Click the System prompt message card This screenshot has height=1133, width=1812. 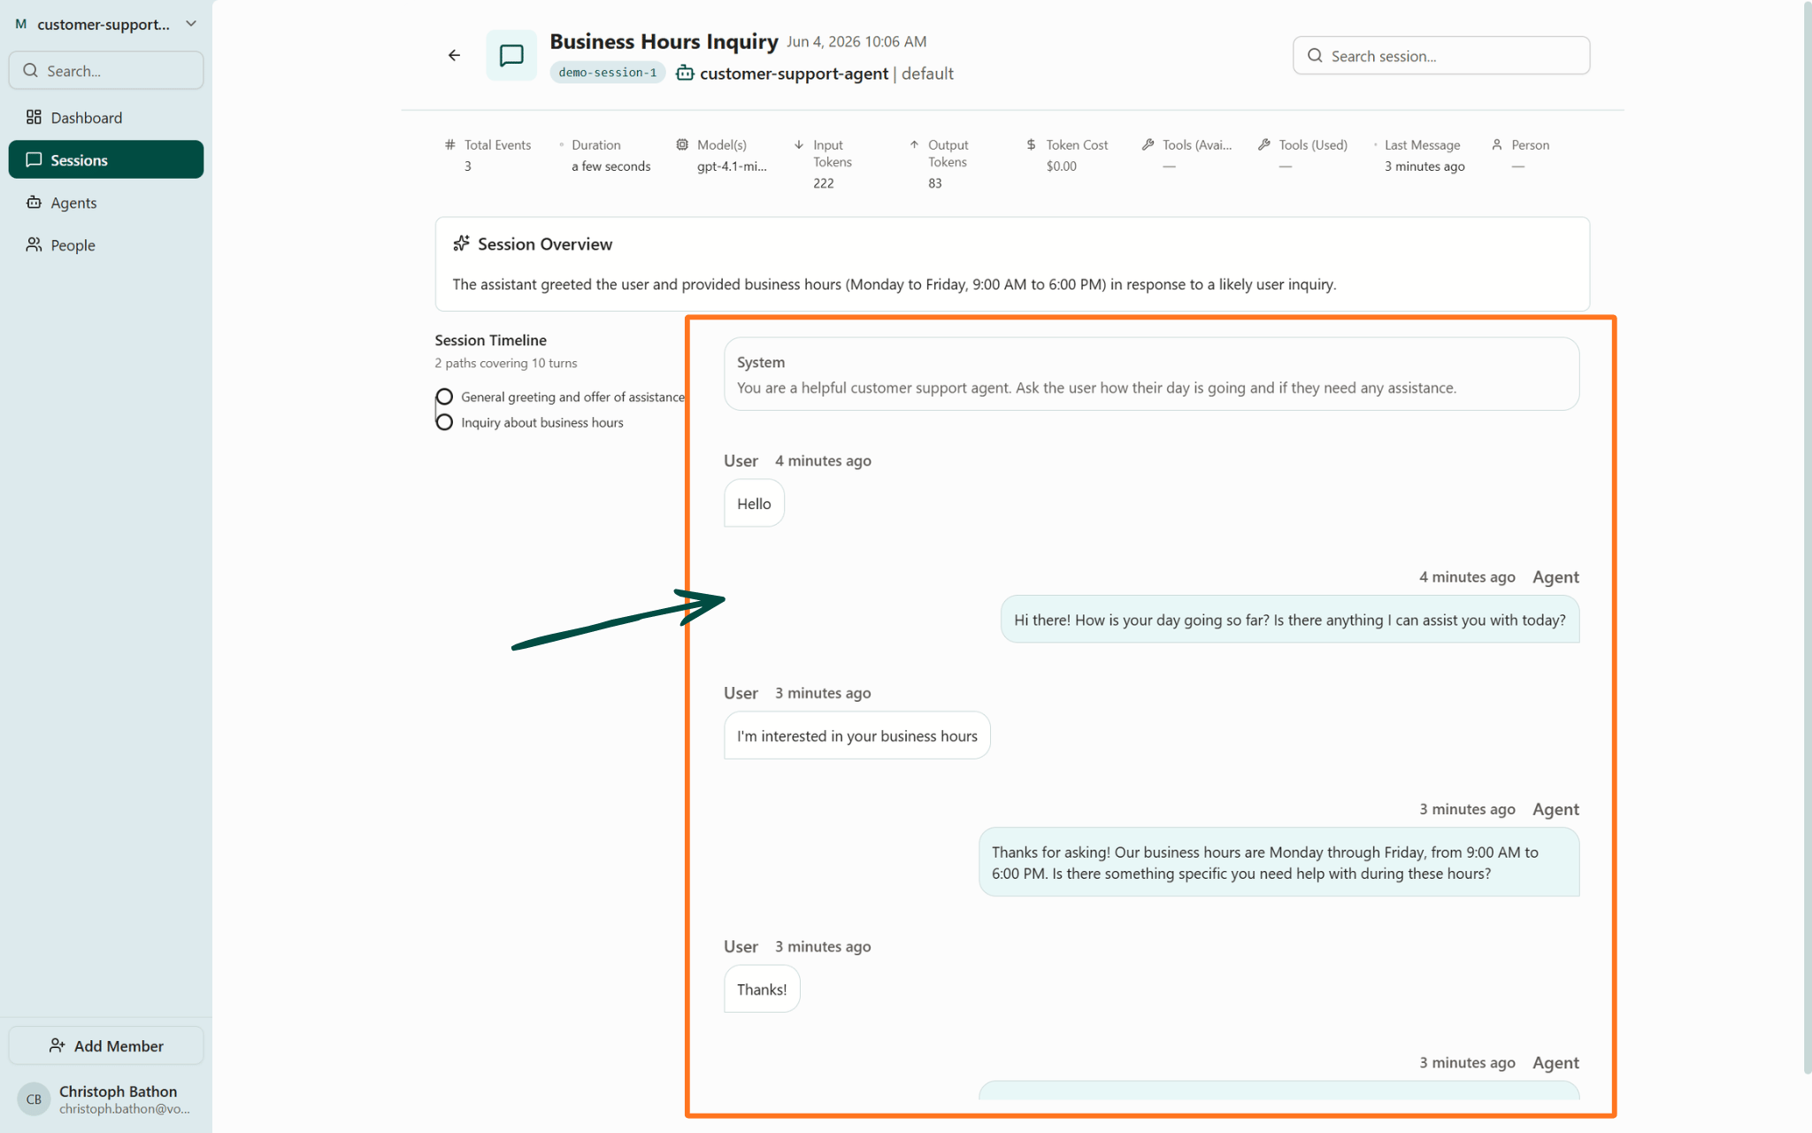tap(1151, 374)
